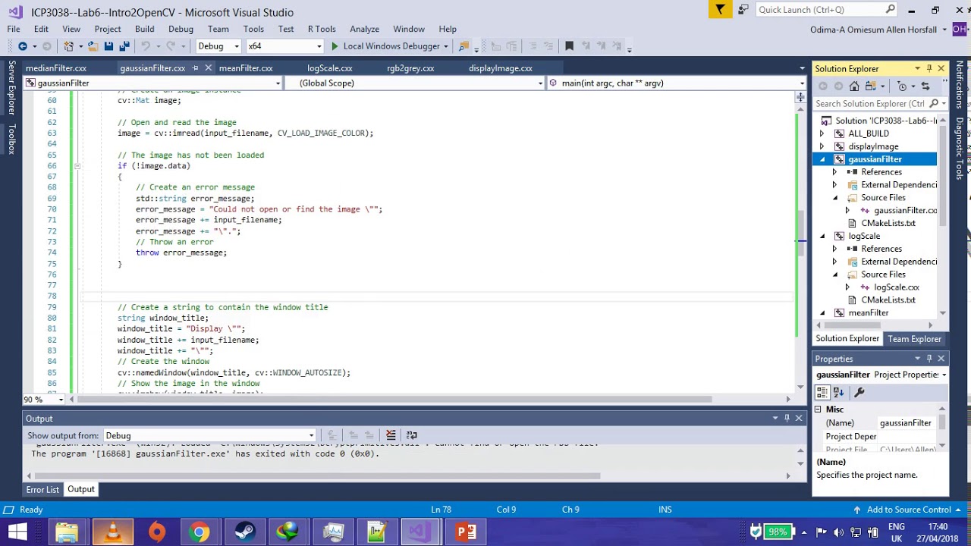This screenshot has width=971, height=546.
Task: Select CMakeLists.txt under gaussianFilter project
Action: point(888,223)
